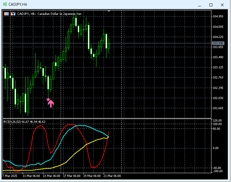Click the 104.585 price scale value
The image size is (231, 182).
click(x=218, y=27)
